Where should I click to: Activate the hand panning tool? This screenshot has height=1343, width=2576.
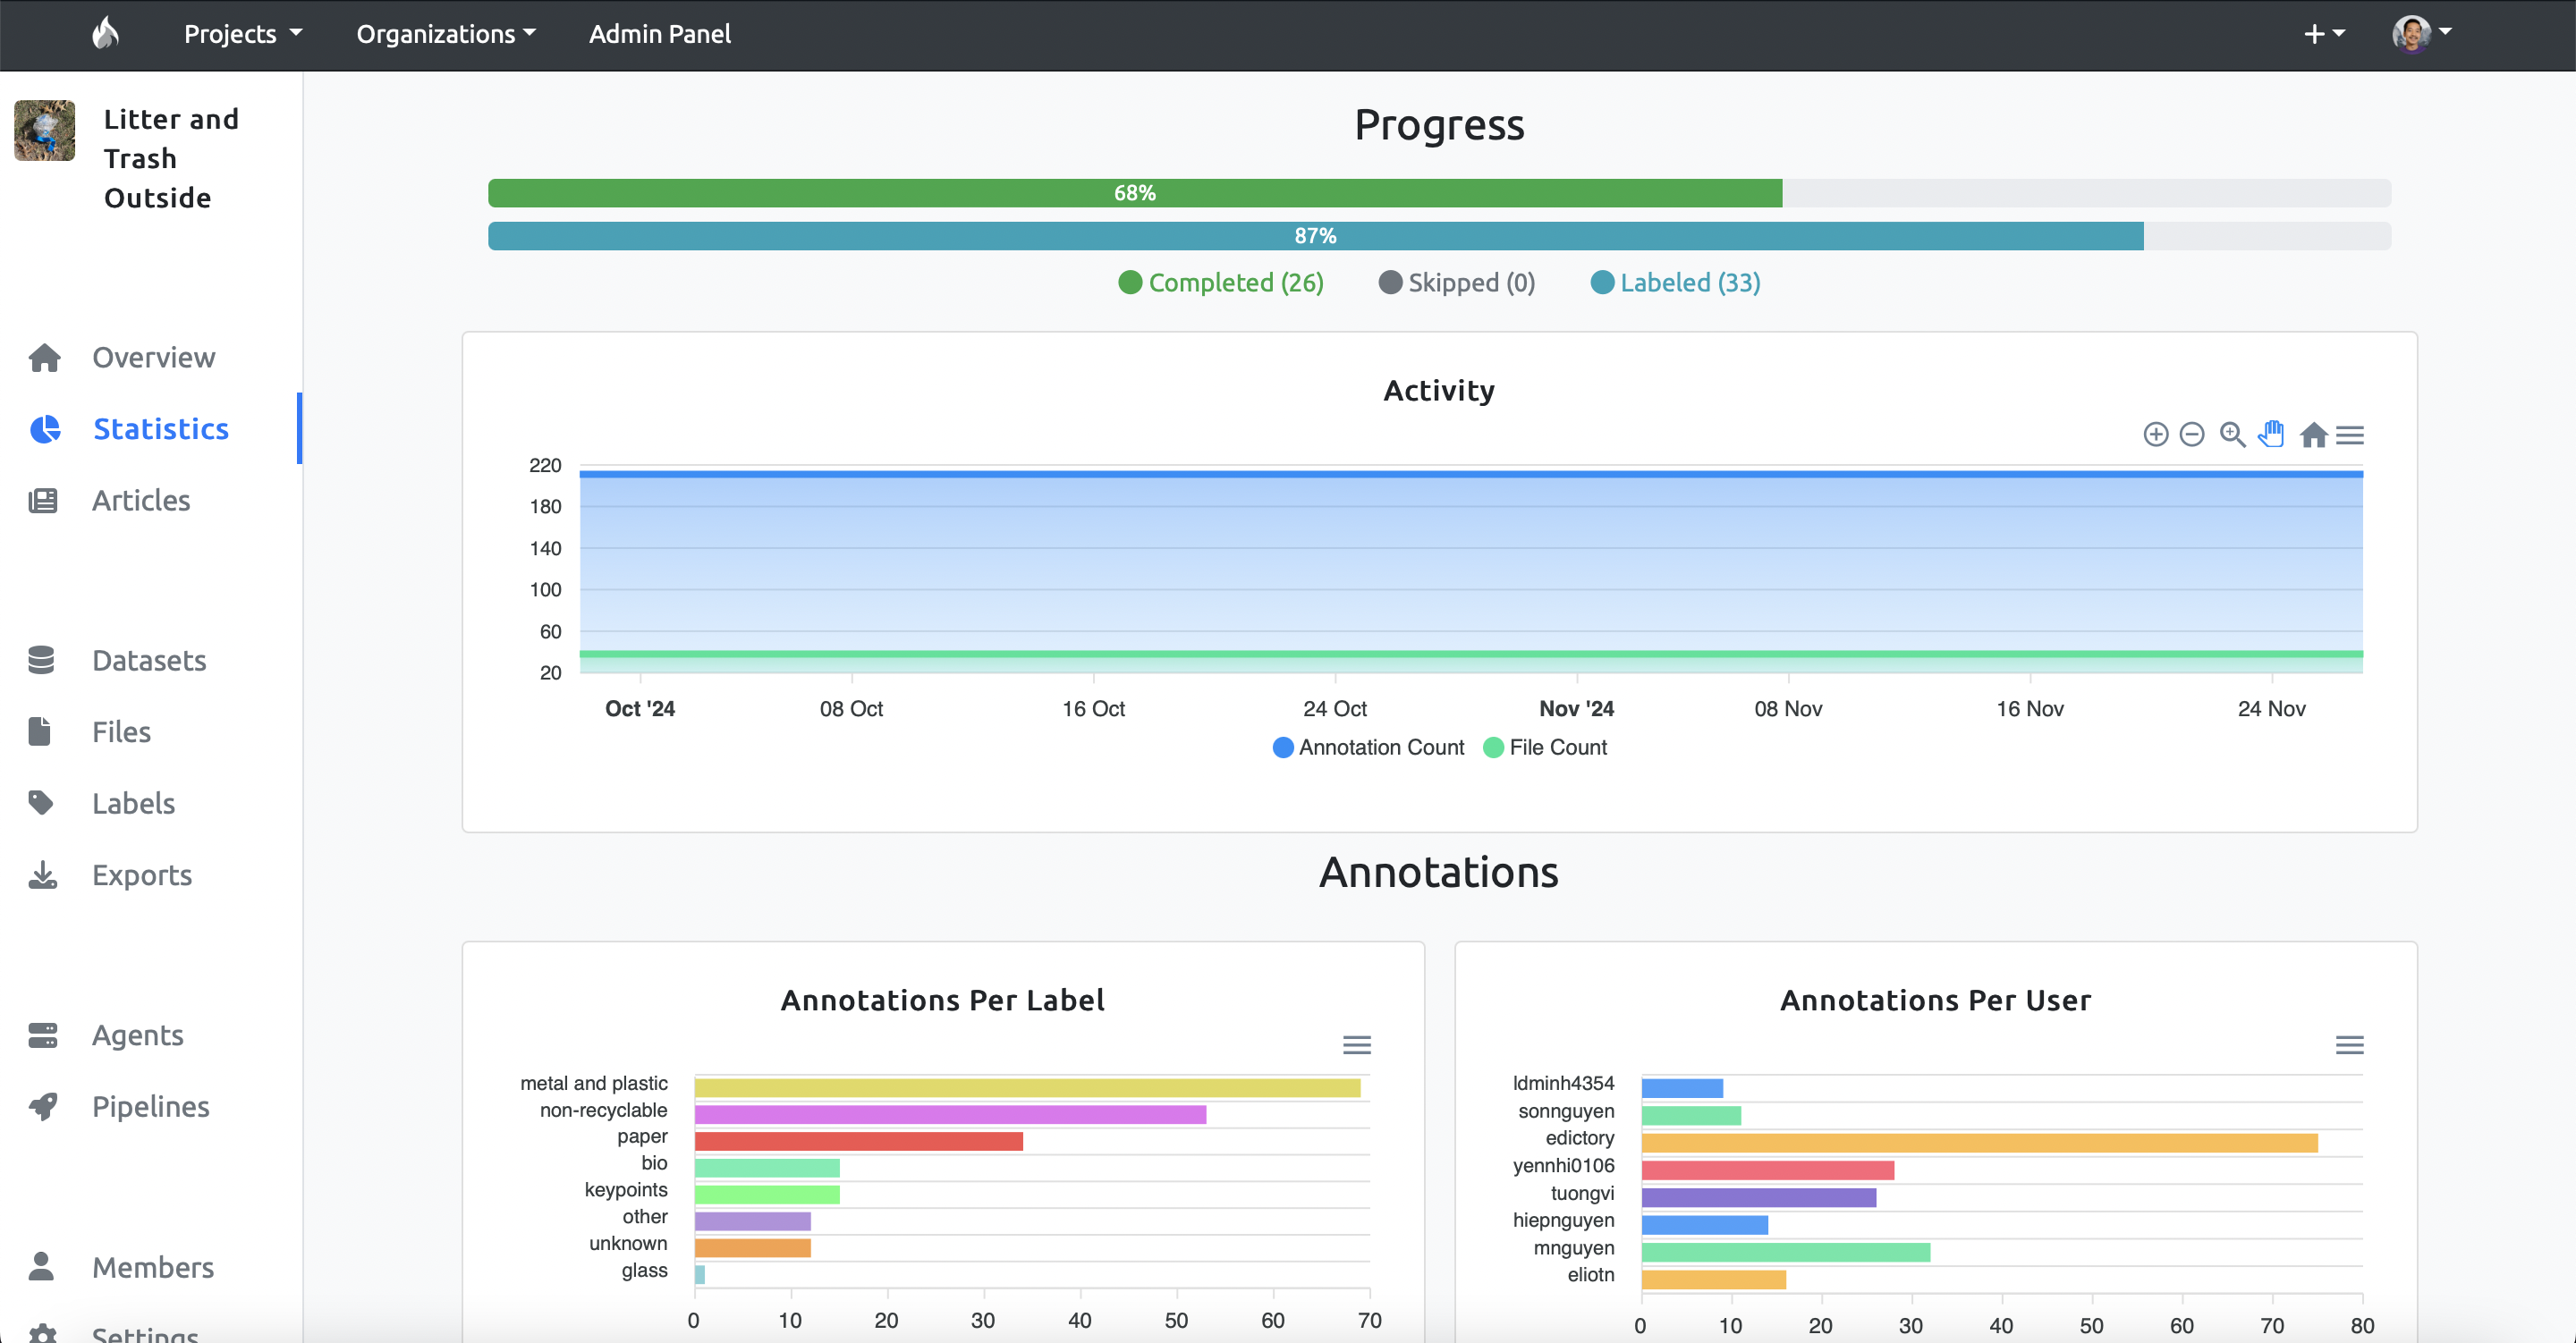click(x=2272, y=434)
